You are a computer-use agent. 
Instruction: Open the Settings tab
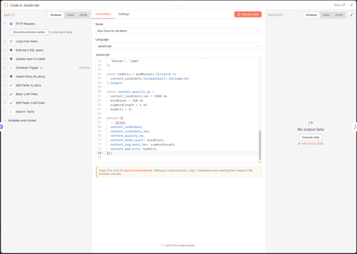click(124, 14)
